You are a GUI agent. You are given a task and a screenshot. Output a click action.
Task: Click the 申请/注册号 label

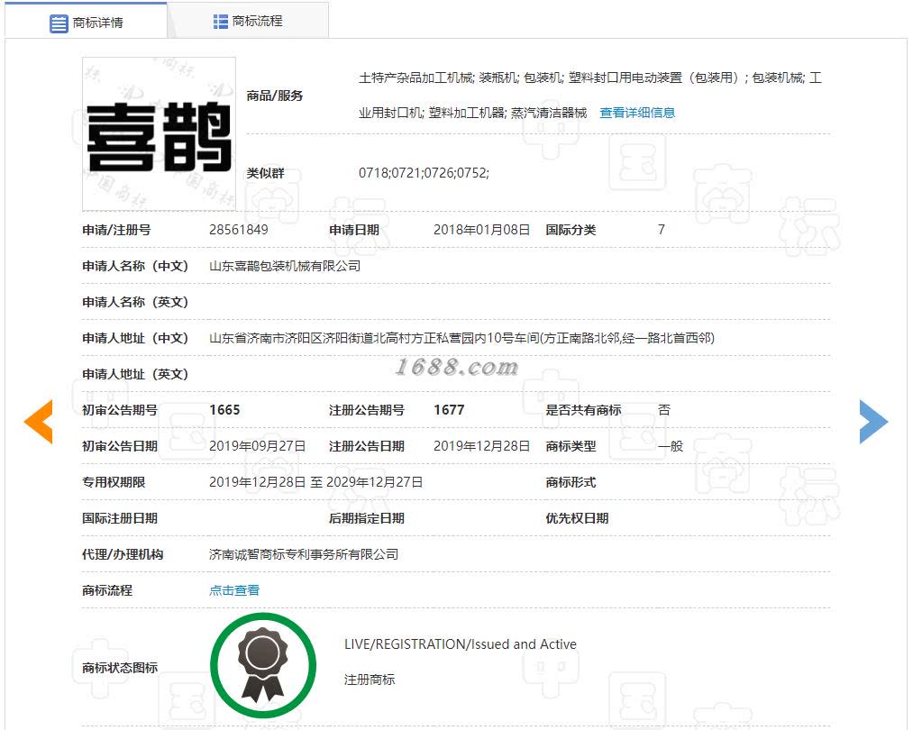click(x=116, y=230)
